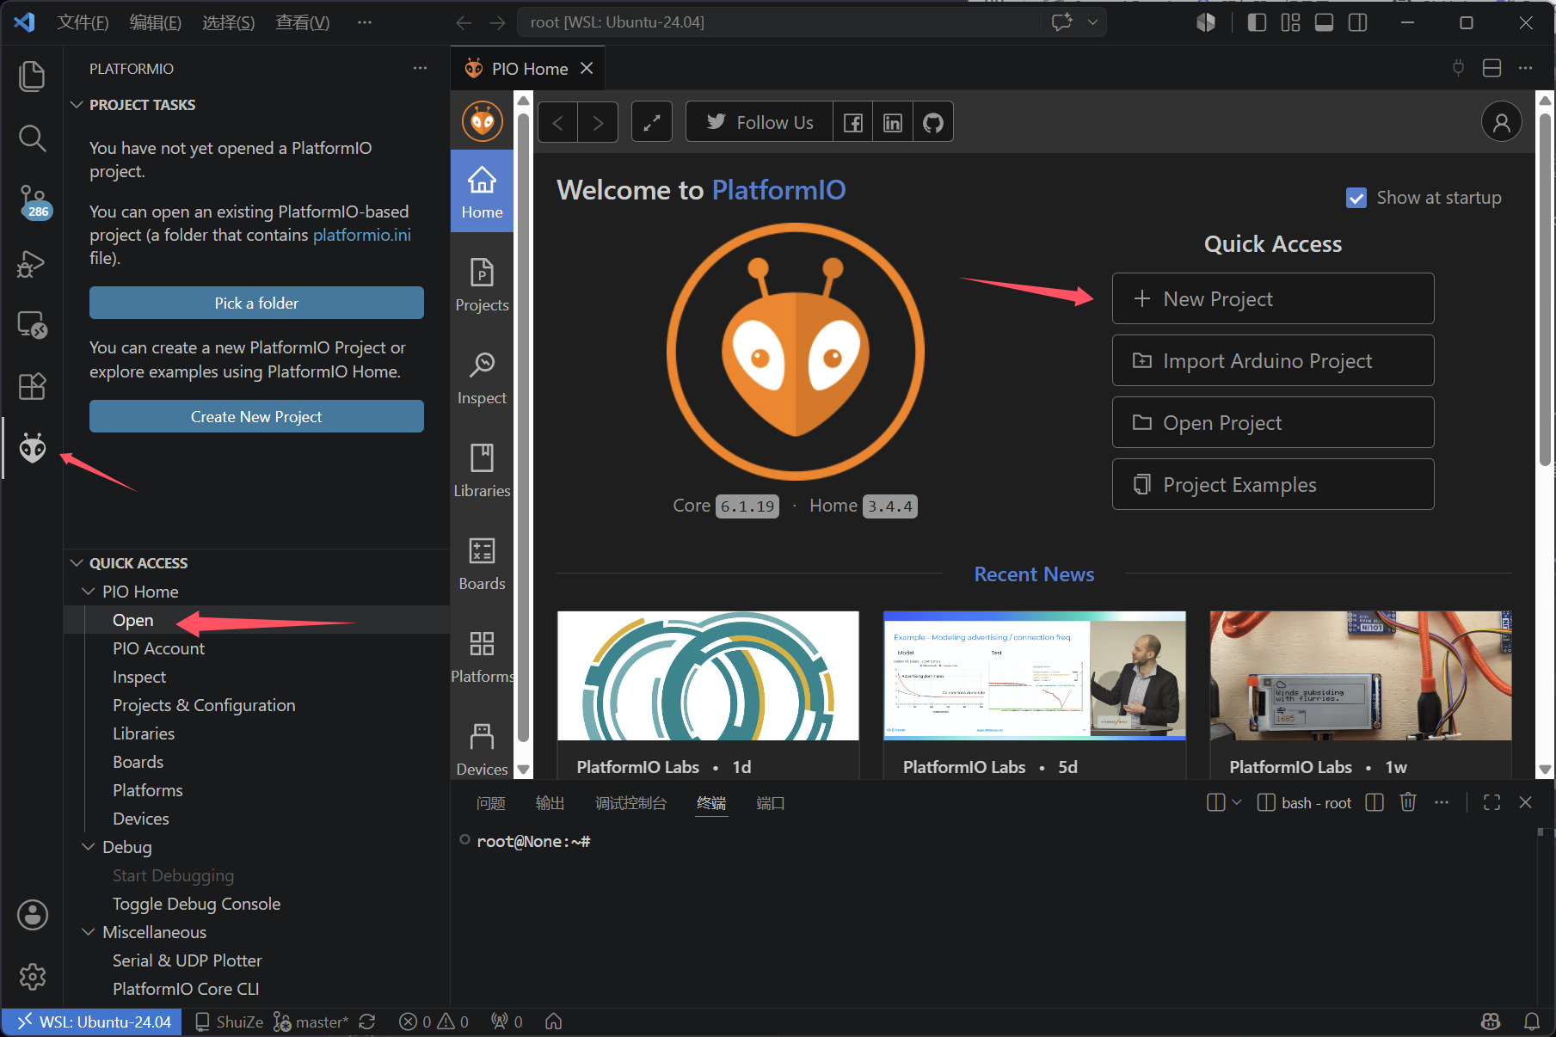Toggle the bottom panel layout button
The height and width of the screenshot is (1037, 1556).
pos(1325,22)
